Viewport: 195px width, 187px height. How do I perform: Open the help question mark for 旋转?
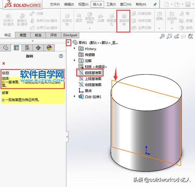pyautogui.click(x=61, y=56)
